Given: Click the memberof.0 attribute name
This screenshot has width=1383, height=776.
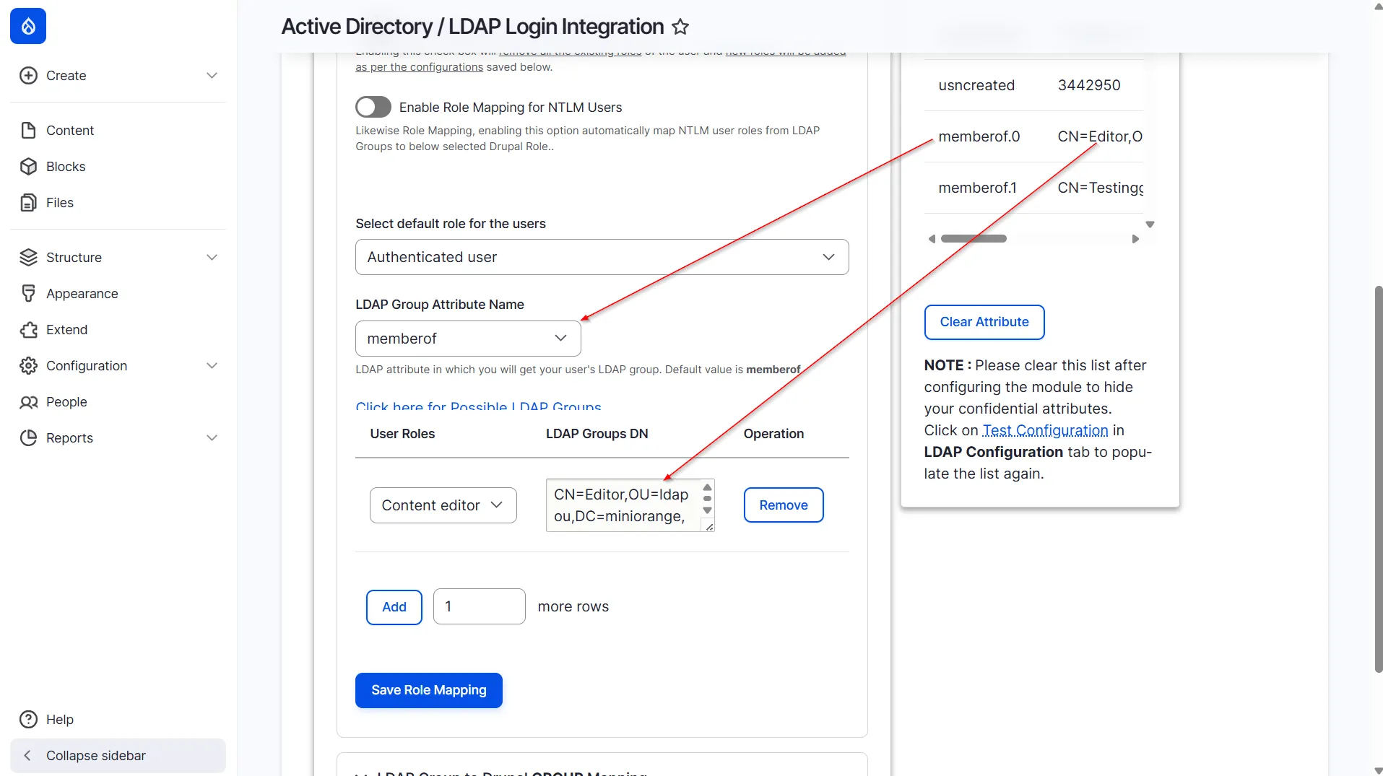Looking at the screenshot, I should point(979,136).
